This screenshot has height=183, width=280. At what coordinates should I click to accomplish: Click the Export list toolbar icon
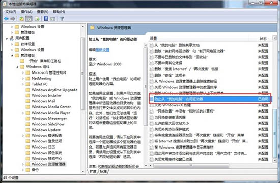point(37,18)
